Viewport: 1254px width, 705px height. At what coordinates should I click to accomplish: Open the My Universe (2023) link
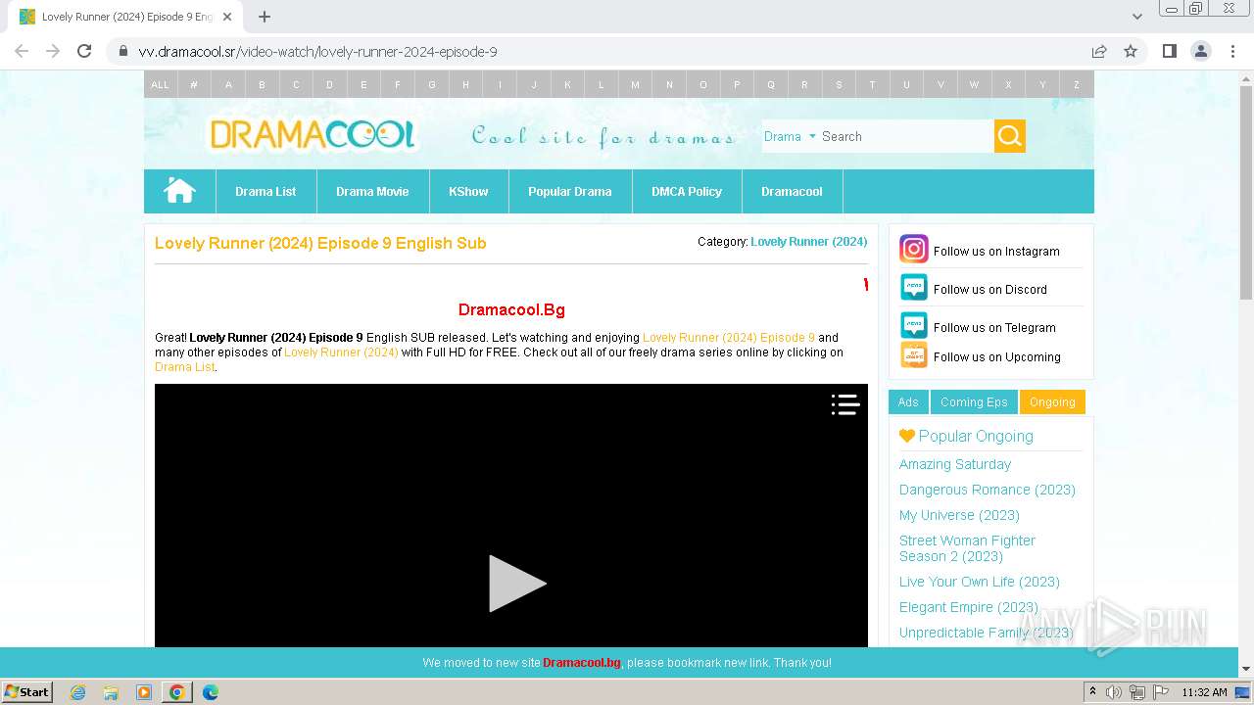959,515
